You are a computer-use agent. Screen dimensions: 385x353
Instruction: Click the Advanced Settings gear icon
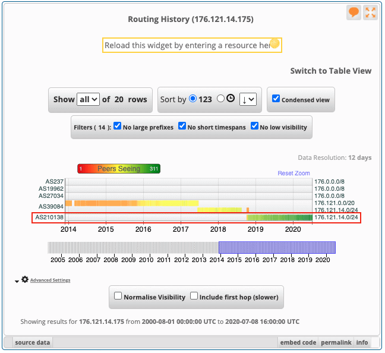click(25, 279)
